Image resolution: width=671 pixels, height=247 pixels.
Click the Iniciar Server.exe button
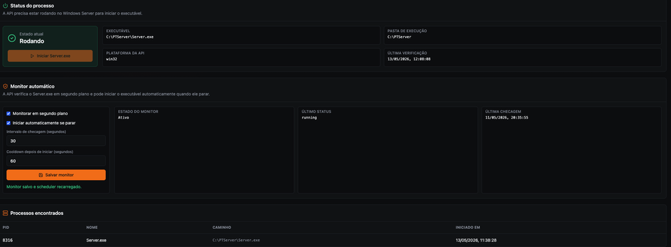[50, 56]
